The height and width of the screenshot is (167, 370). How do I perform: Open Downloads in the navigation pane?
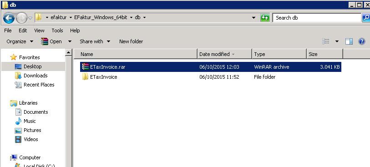pos(35,76)
